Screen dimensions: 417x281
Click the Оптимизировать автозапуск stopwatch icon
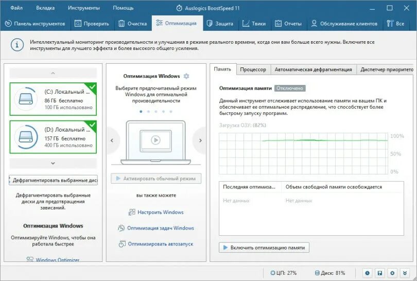click(x=122, y=244)
